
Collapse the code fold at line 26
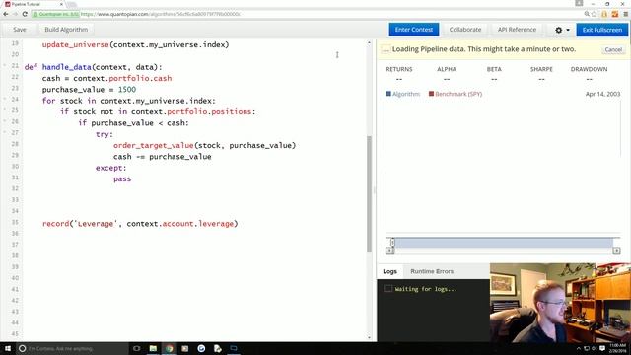(x=5, y=121)
